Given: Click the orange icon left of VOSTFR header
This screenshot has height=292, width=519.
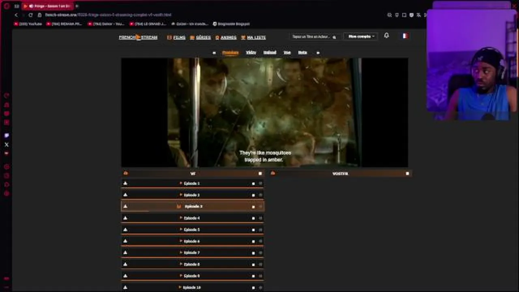Looking at the screenshot, I should pyautogui.click(x=273, y=173).
